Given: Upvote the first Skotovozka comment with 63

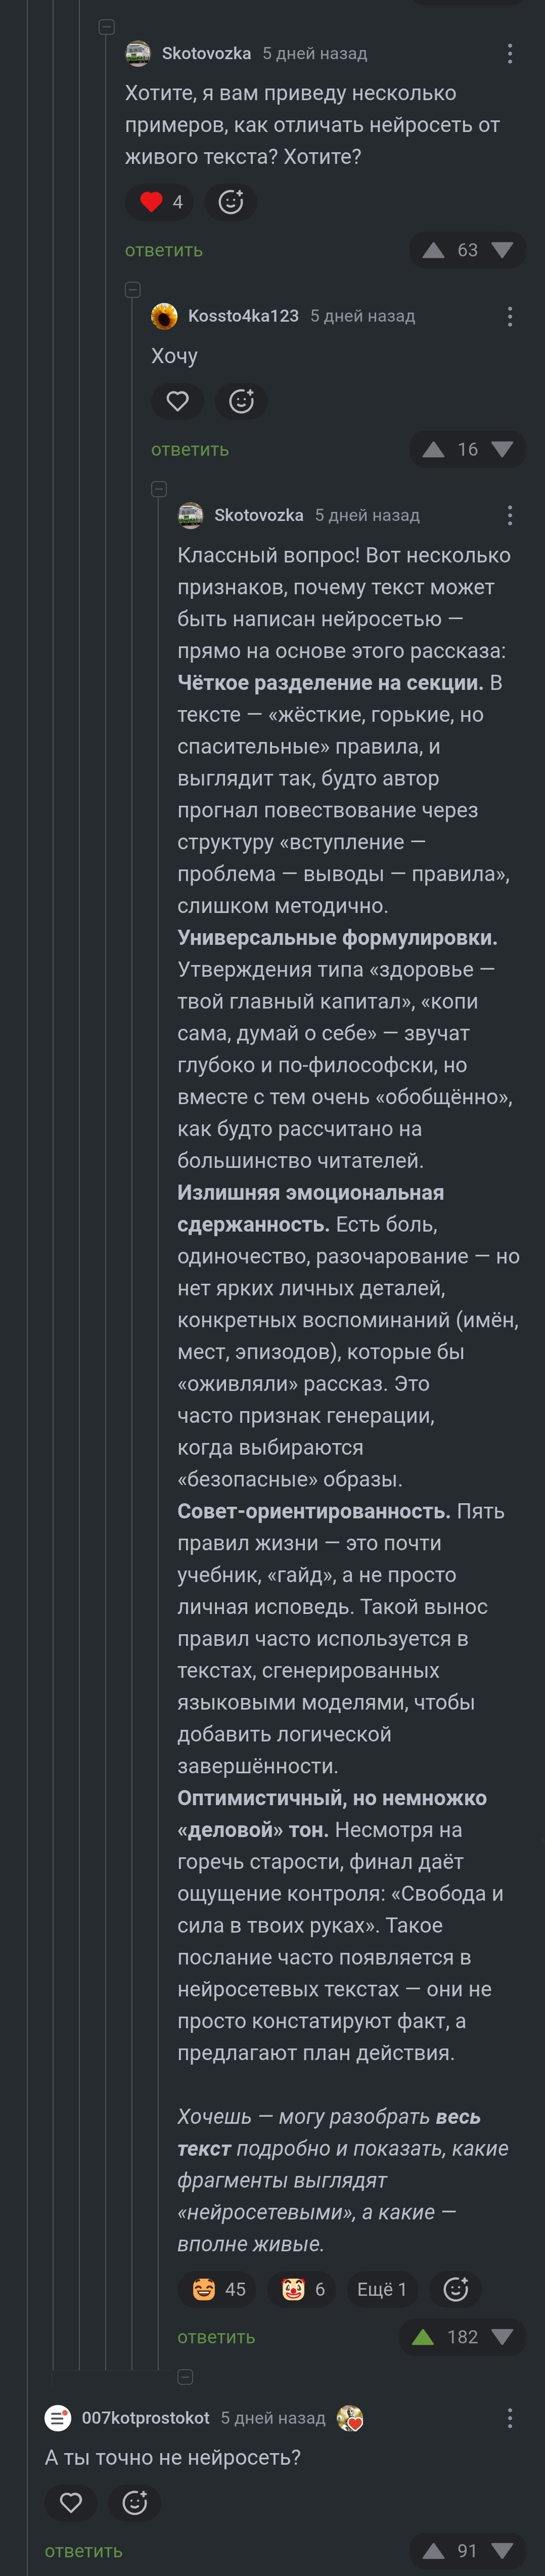Looking at the screenshot, I should [x=433, y=251].
